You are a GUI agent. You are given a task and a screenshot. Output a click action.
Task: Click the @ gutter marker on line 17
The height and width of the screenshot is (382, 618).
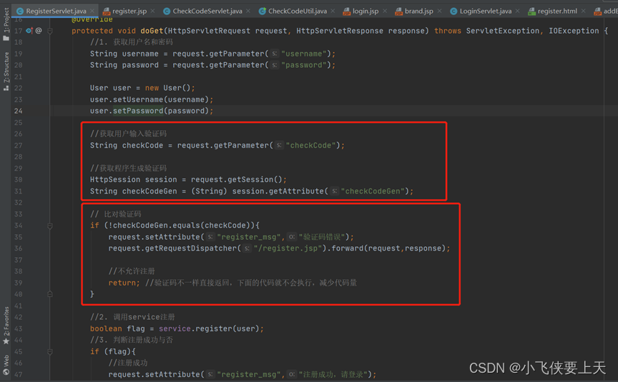click(38, 30)
